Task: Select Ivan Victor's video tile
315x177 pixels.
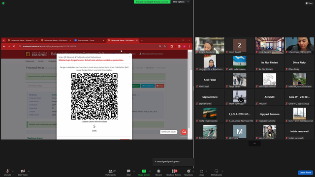Action: 269,131
